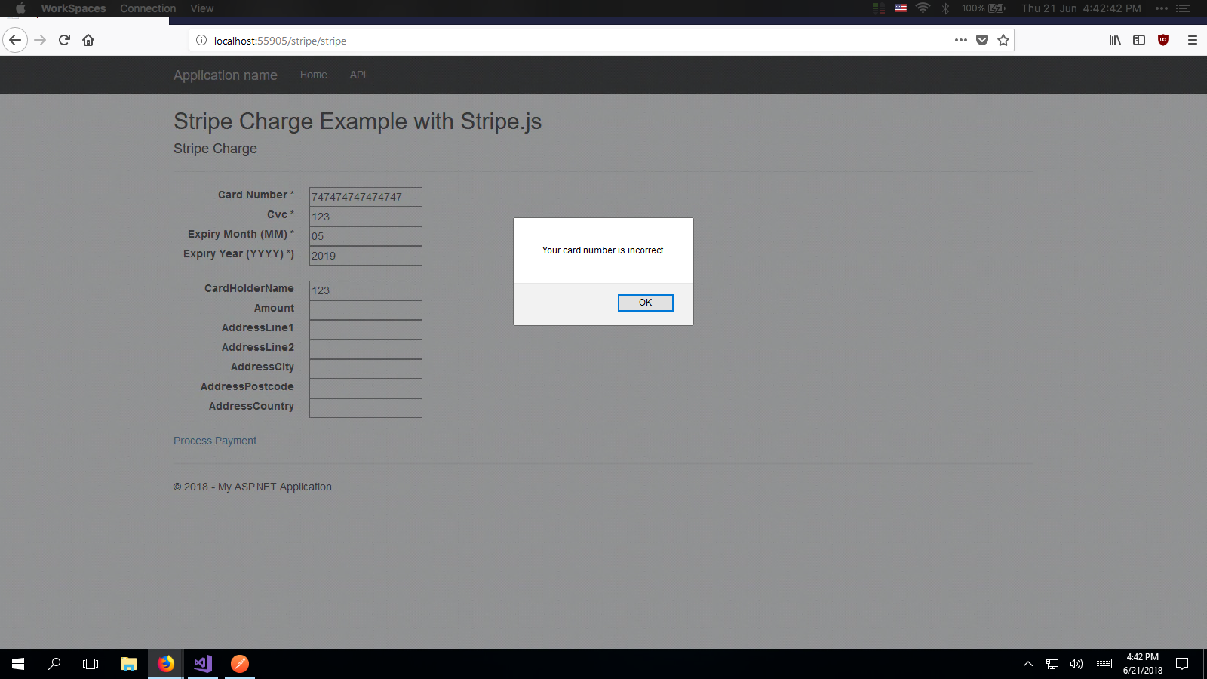The image size is (1207, 679).
Task: Click OK in the card error dialog
Action: [645, 303]
